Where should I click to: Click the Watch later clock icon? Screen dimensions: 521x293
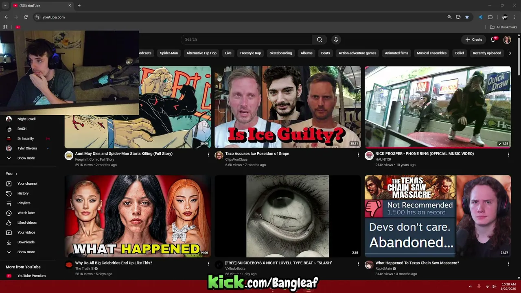tap(9, 213)
